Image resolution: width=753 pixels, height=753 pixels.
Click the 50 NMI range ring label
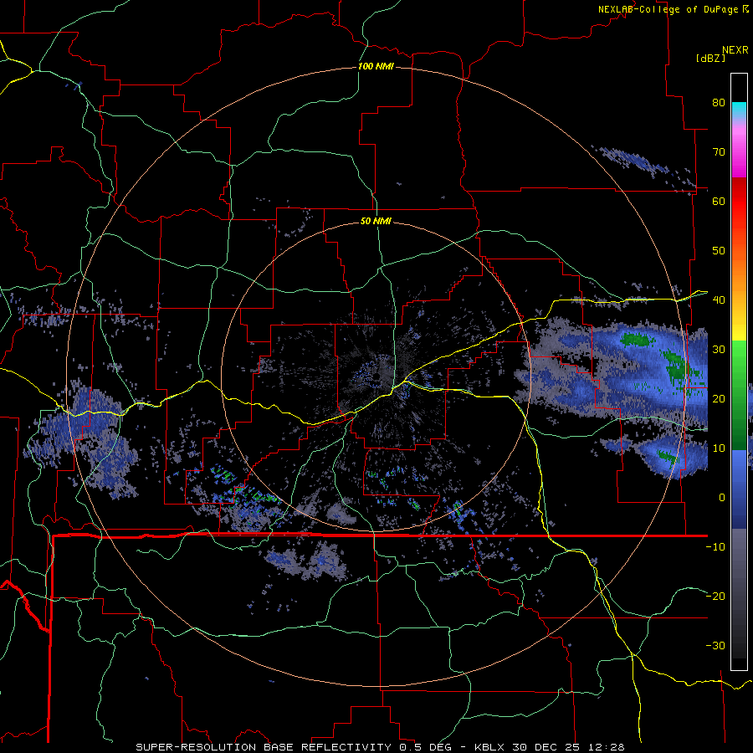[x=376, y=222]
